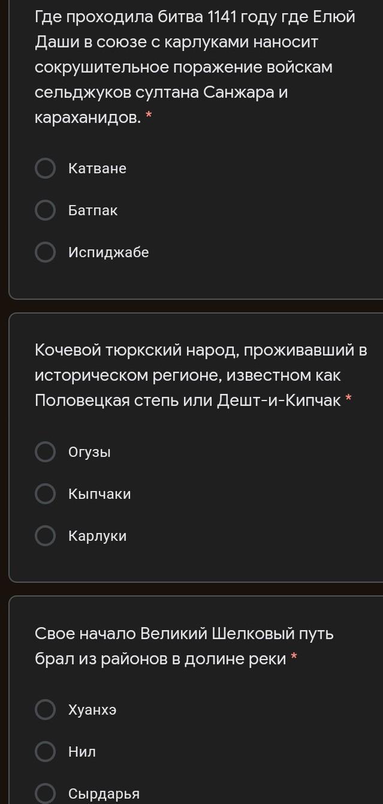The width and height of the screenshot is (383, 804).
Task: Tap the 'Нил' option text
Action: [82, 752]
